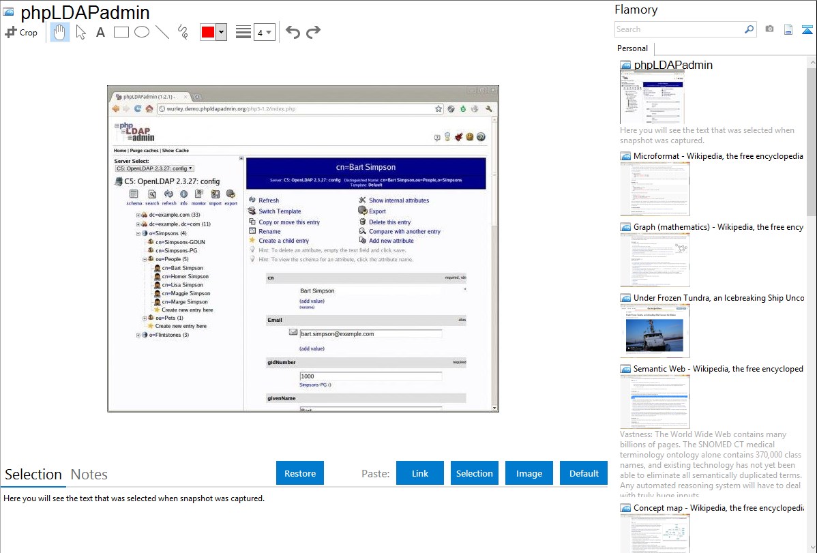Image resolution: width=817 pixels, height=553 pixels.
Task: Click Create a child entry link
Action: click(284, 241)
